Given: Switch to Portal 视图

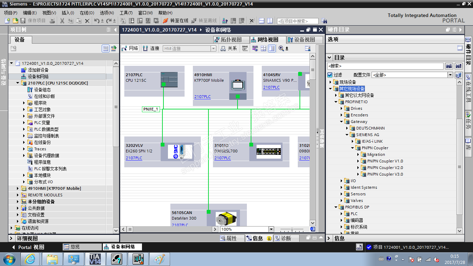Looking at the screenshot, I should coord(28,247).
